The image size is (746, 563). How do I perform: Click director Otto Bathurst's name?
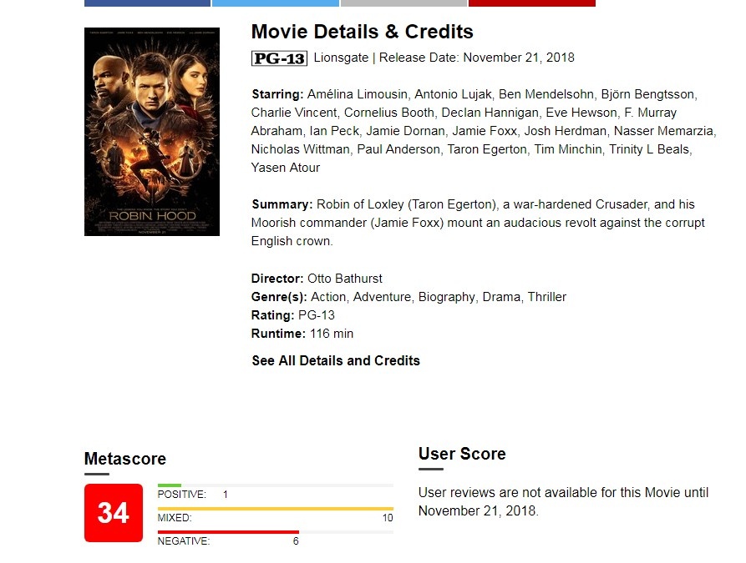345,279
